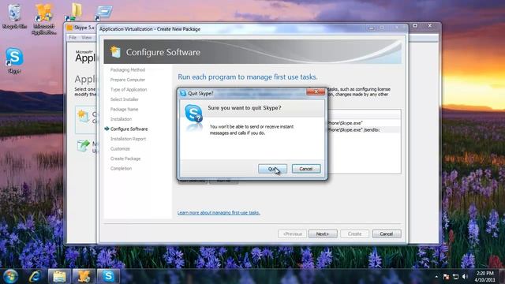Viewport: 505px width, 284px height.
Task: Cancel the Create New Package wizard
Action: [387, 234]
